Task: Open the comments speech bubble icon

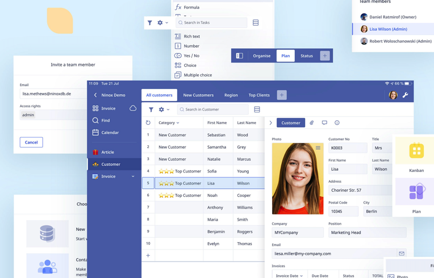Action: (x=324, y=123)
